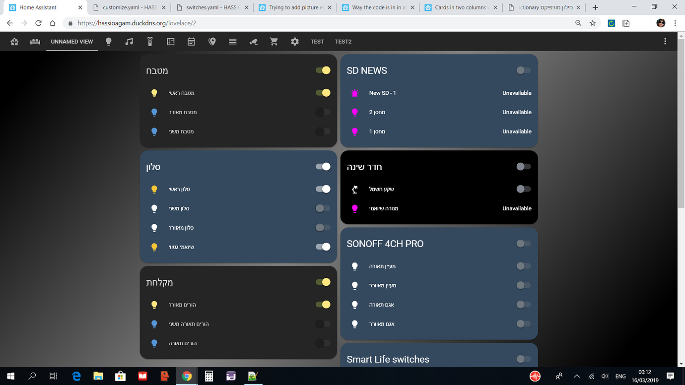The width and height of the screenshot is (685, 385).
Task: Expand hidden icons in the system tray
Action: (x=577, y=377)
